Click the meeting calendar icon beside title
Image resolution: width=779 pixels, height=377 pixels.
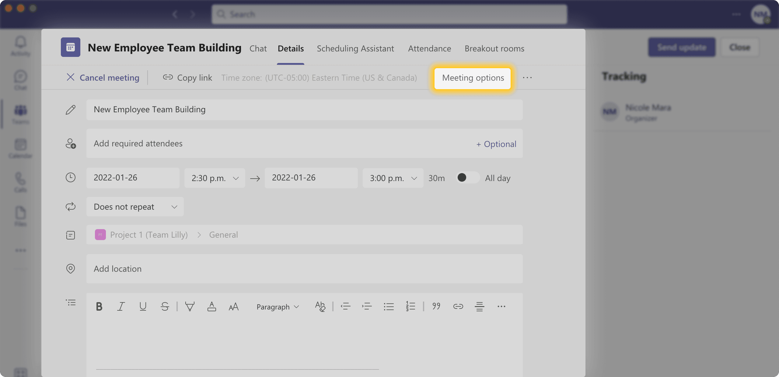tap(71, 47)
